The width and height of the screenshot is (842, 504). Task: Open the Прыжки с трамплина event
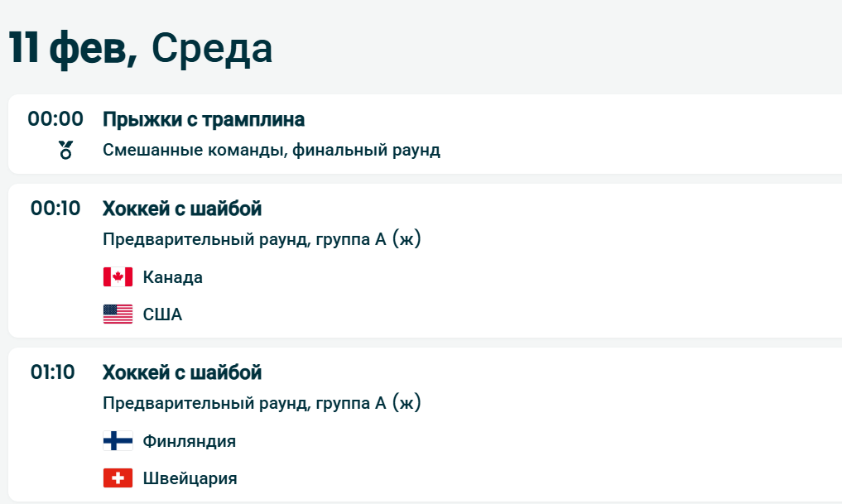pyautogui.click(x=204, y=119)
